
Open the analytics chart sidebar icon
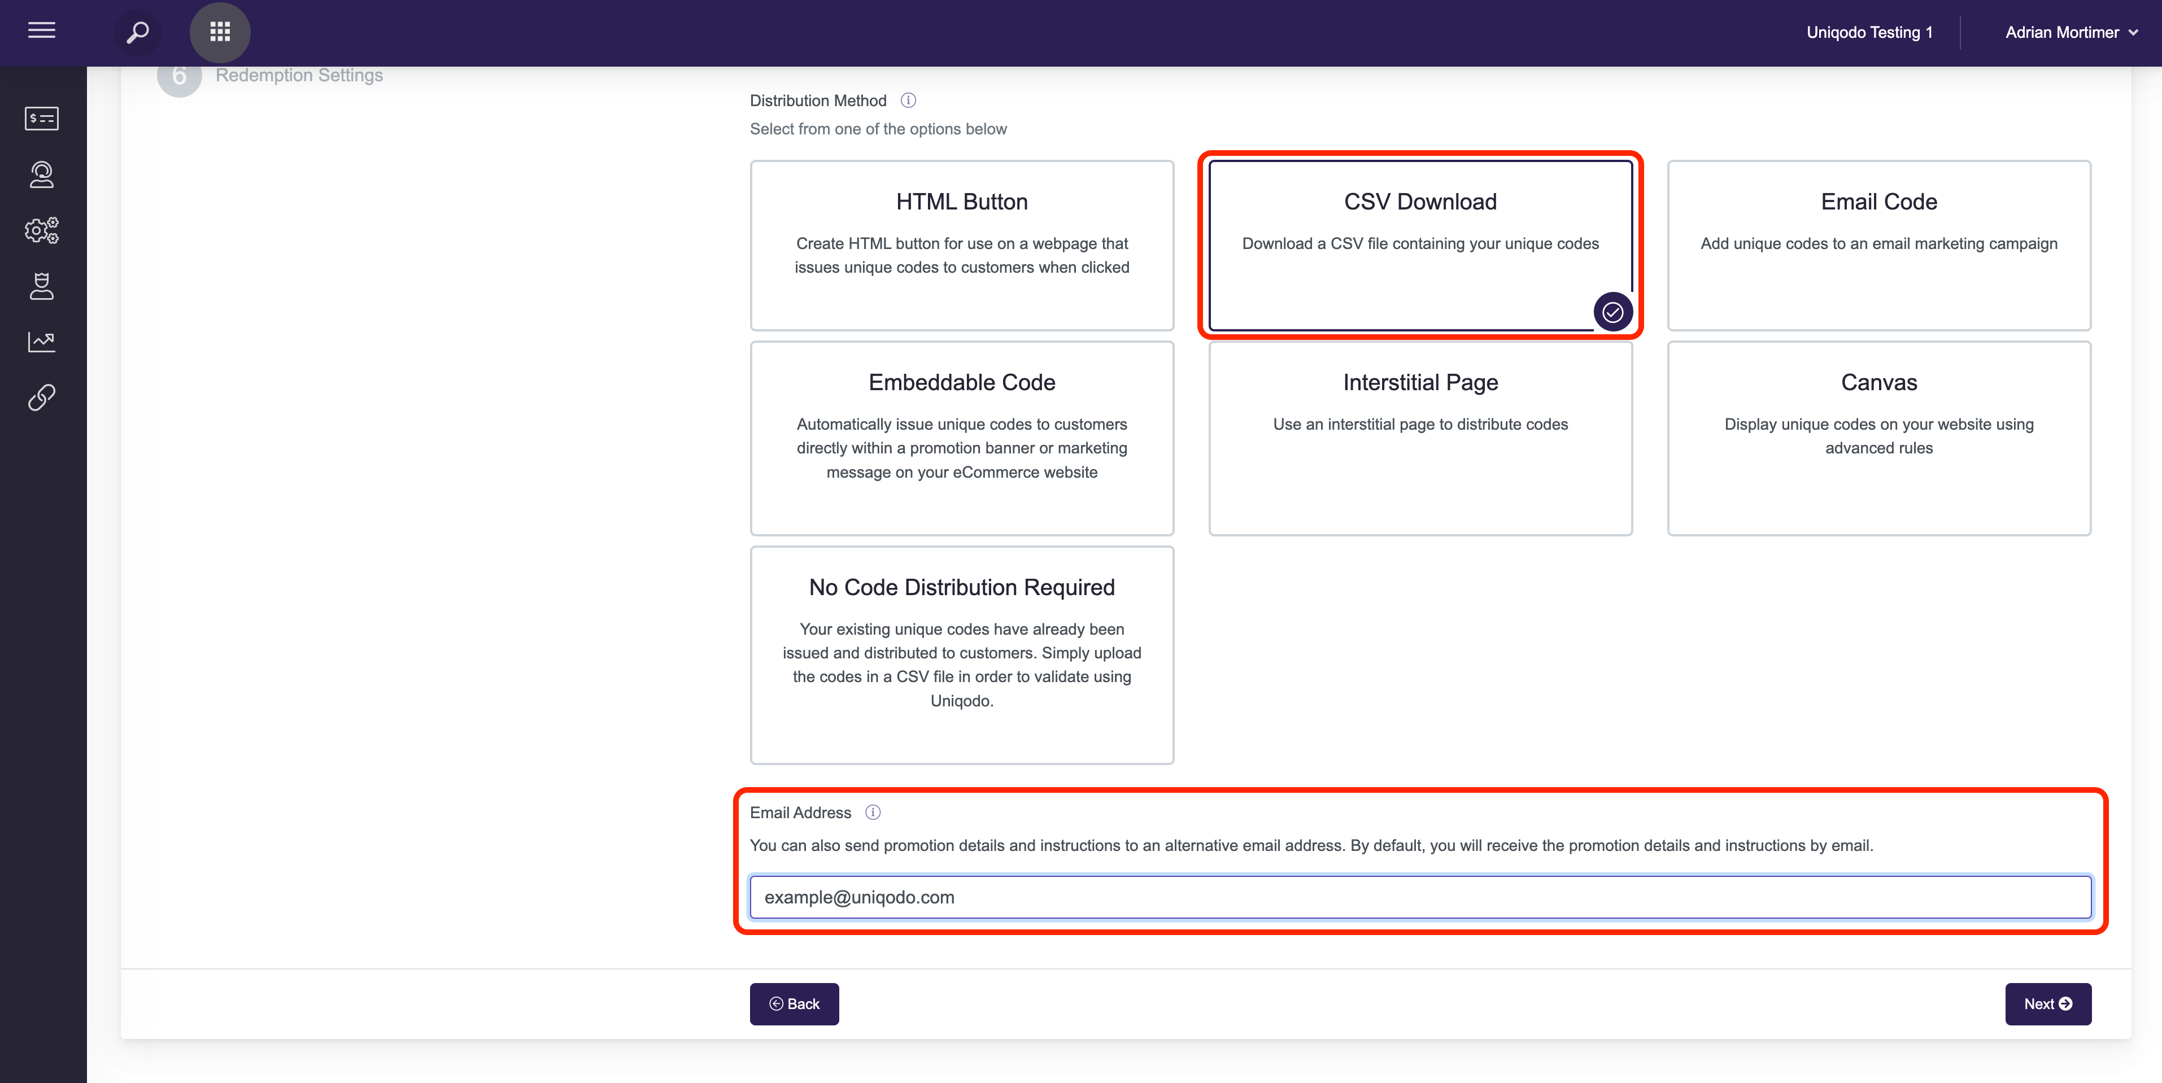[41, 342]
